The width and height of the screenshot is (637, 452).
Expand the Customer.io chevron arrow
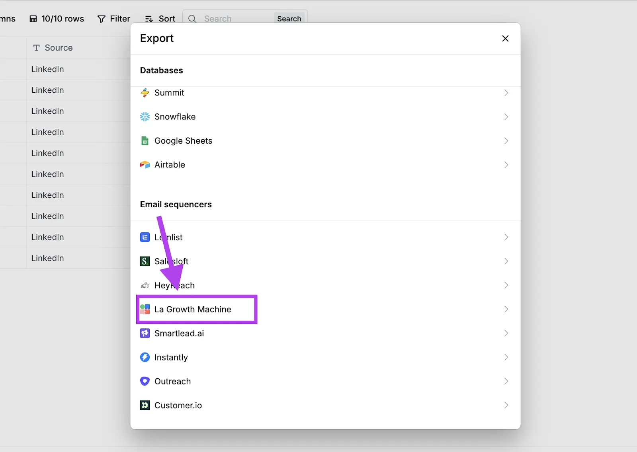point(506,405)
